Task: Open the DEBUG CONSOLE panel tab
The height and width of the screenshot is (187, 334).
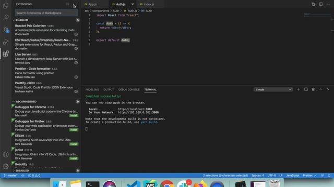Action: point(129,90)
